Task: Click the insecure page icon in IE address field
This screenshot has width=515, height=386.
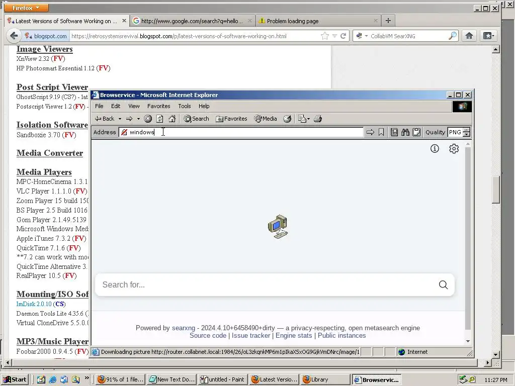Action: point(124,132)
